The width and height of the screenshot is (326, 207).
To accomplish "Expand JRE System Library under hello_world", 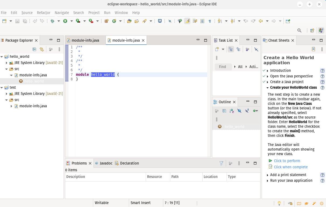I will [x=7, y=63].
